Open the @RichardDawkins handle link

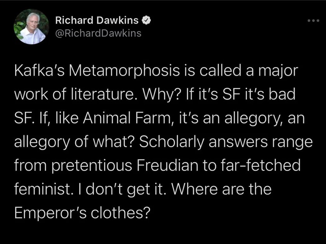[x=98, y=33]
